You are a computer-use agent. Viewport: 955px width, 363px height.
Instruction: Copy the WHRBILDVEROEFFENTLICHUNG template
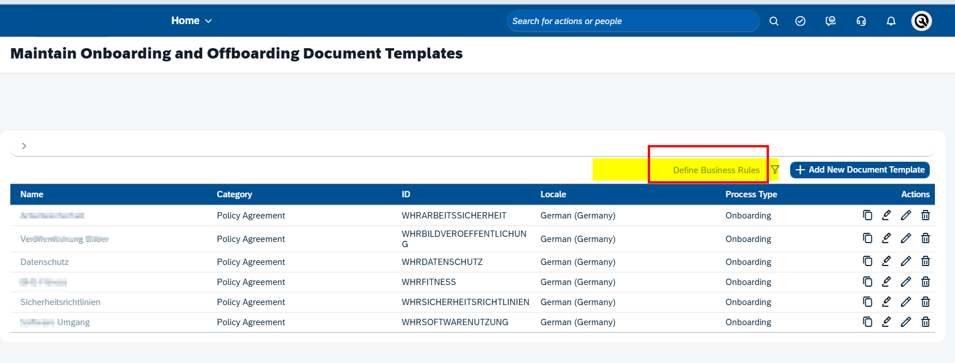pos(867,239)
